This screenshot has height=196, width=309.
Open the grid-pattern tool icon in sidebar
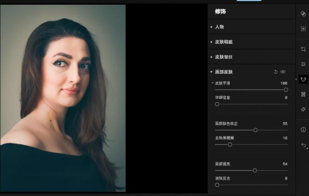(x=303, y=94)
